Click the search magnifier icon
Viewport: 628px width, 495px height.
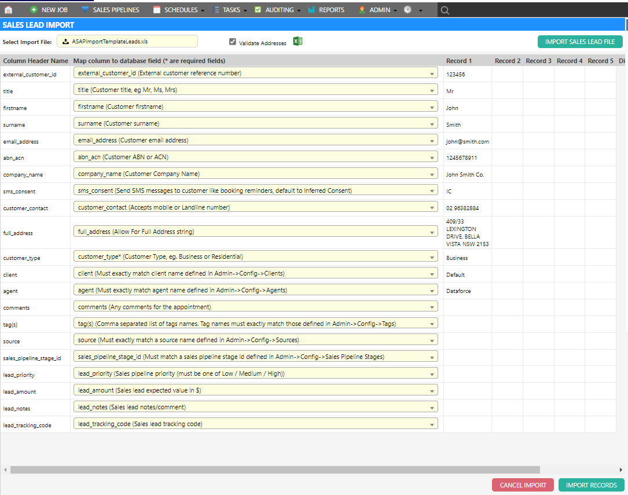[445, 10]
